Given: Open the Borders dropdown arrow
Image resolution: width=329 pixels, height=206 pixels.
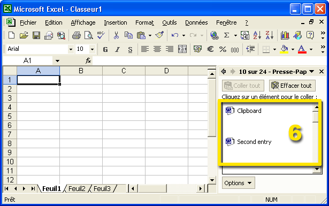Looking at the screenshot, I should [274, 50].
